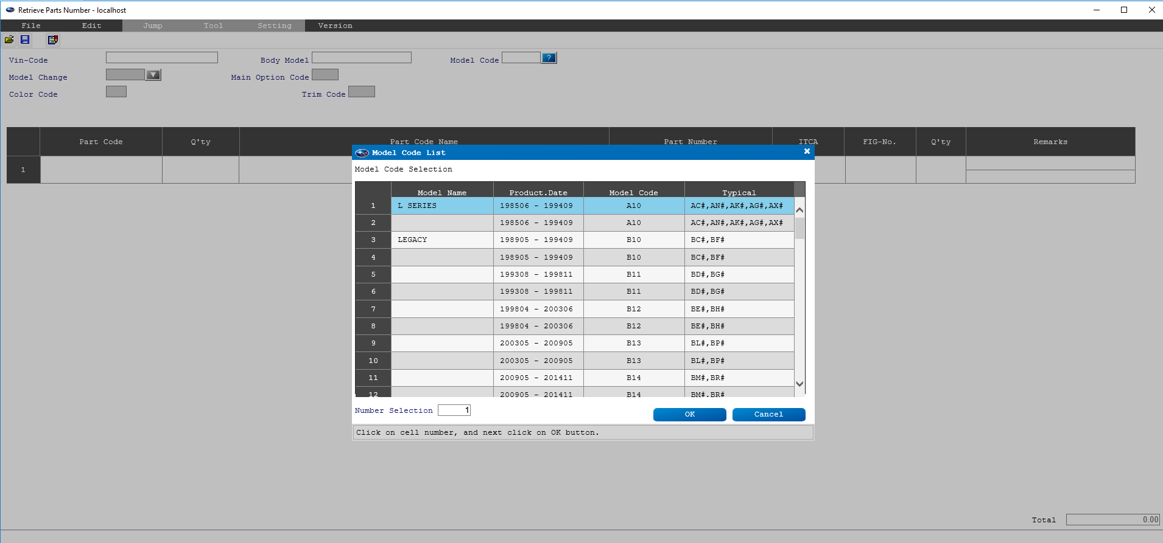Click the Part Number column header

pyautogui.click(x=690, y=142)
